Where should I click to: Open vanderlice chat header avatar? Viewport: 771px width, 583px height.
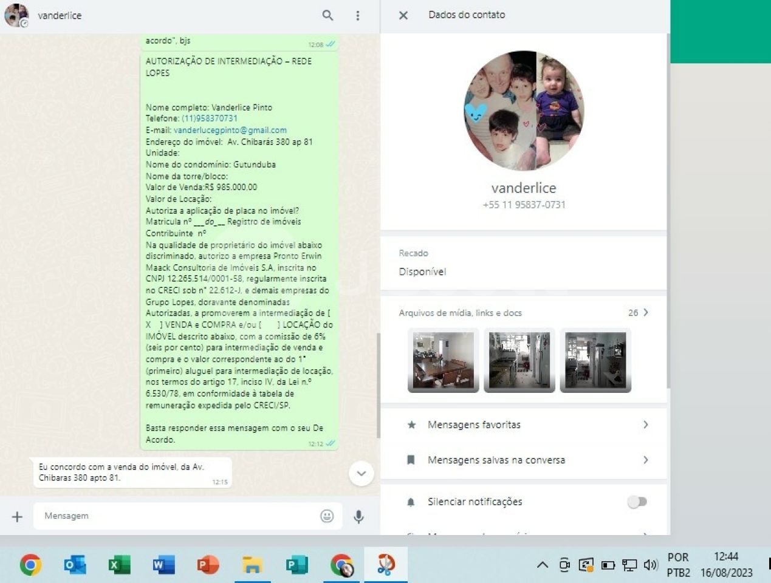16,15
